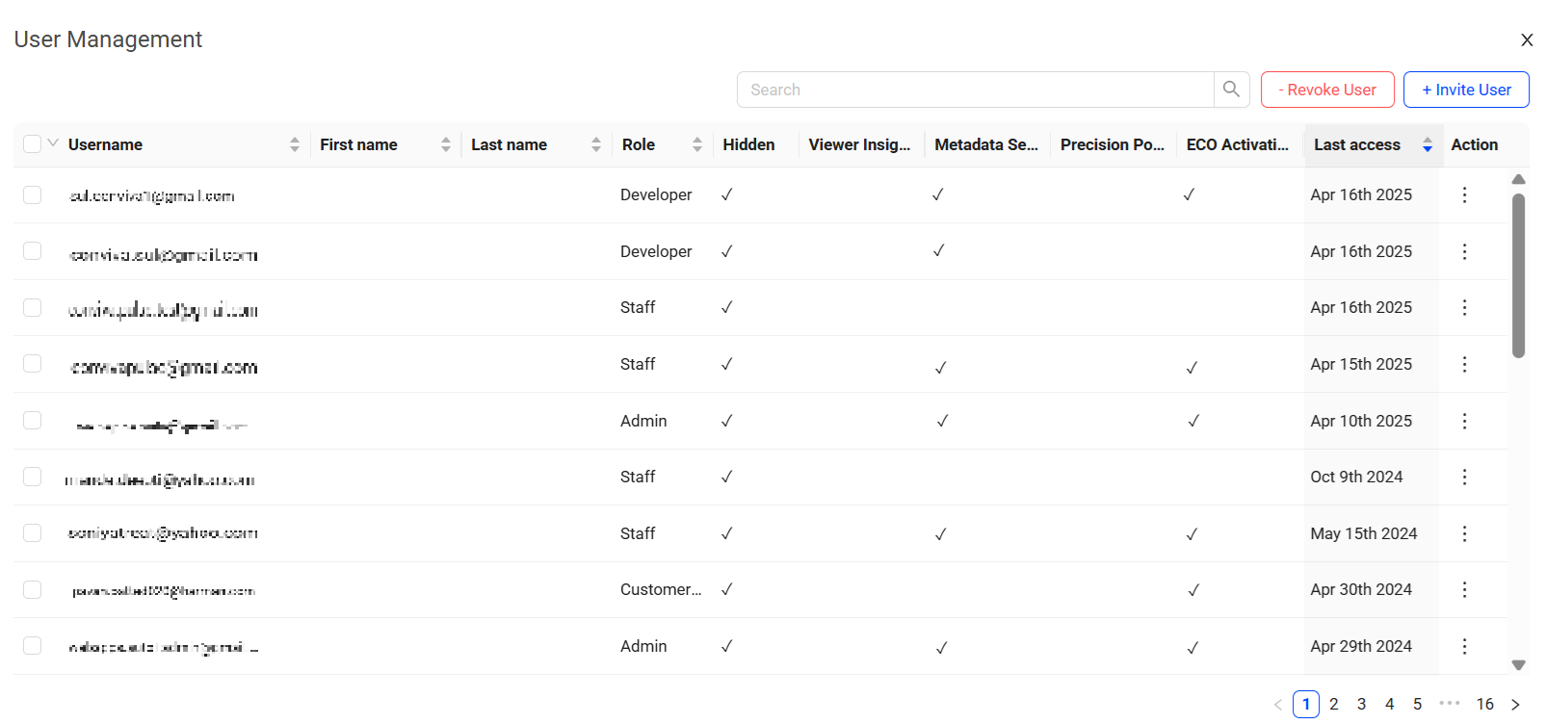Click the vertical table scrollbar thumb
Image resolution: width=1546 pixels, height=724 pixels.
pos(1519,275)
